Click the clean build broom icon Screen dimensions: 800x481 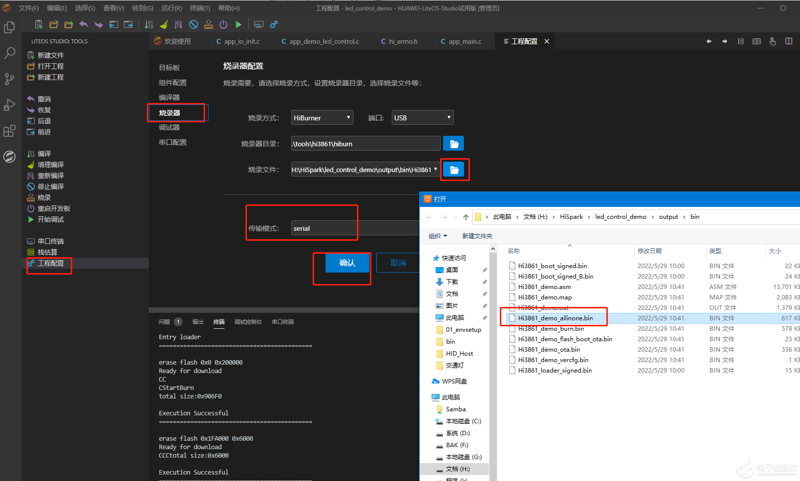point(164,24)
